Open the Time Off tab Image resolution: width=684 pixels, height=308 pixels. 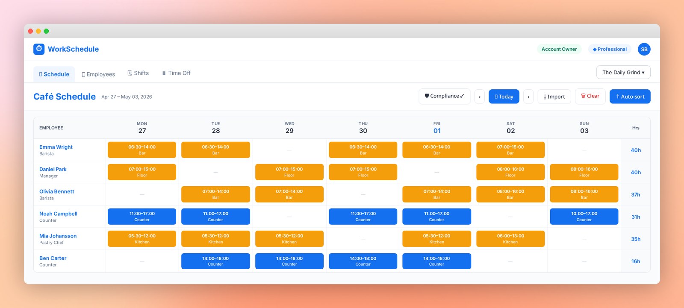(176, 73)
